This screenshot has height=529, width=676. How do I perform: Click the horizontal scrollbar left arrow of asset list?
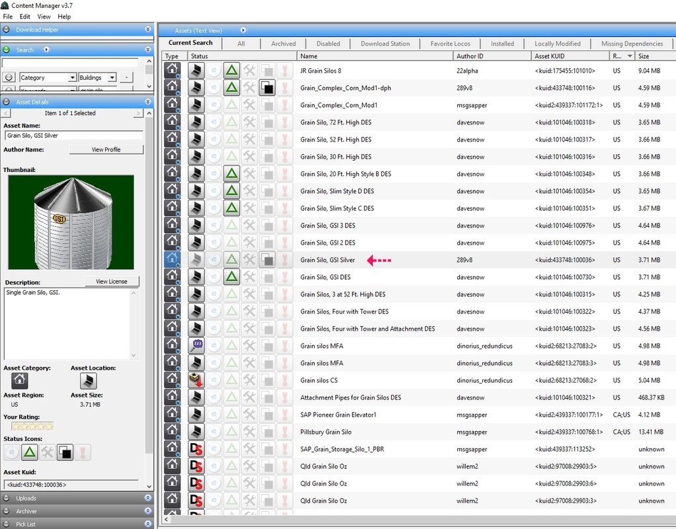pyautogui.click(x=167, y=520)
